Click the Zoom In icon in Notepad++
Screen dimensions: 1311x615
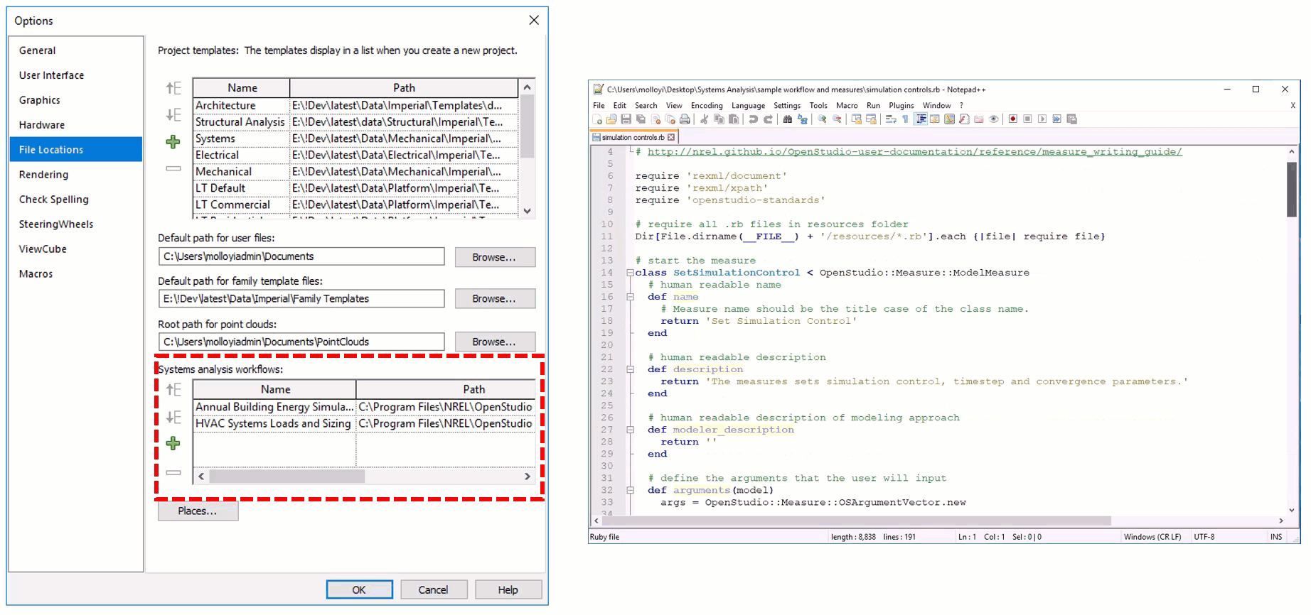click(822, 119)
